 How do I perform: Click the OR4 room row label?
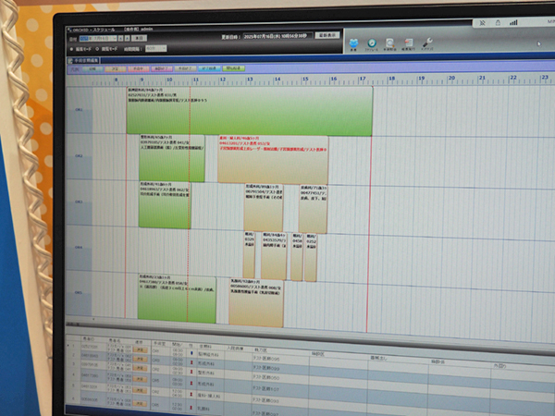[79, 248]
